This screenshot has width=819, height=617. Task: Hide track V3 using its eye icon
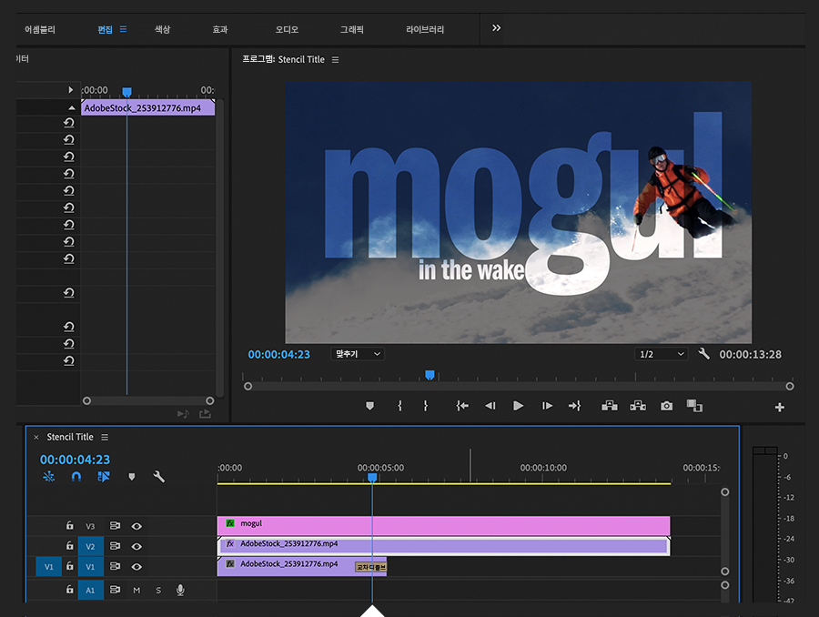pos(136,526)
